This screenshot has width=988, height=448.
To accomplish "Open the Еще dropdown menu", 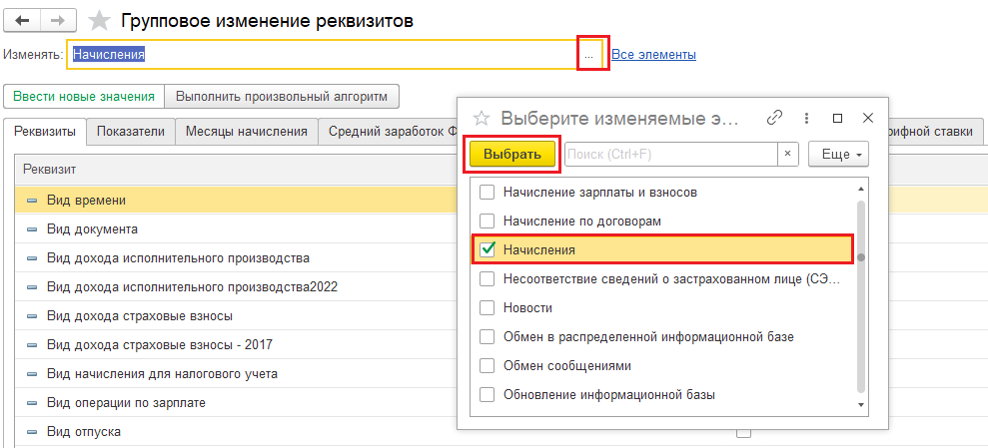I will tap(838, 155).
